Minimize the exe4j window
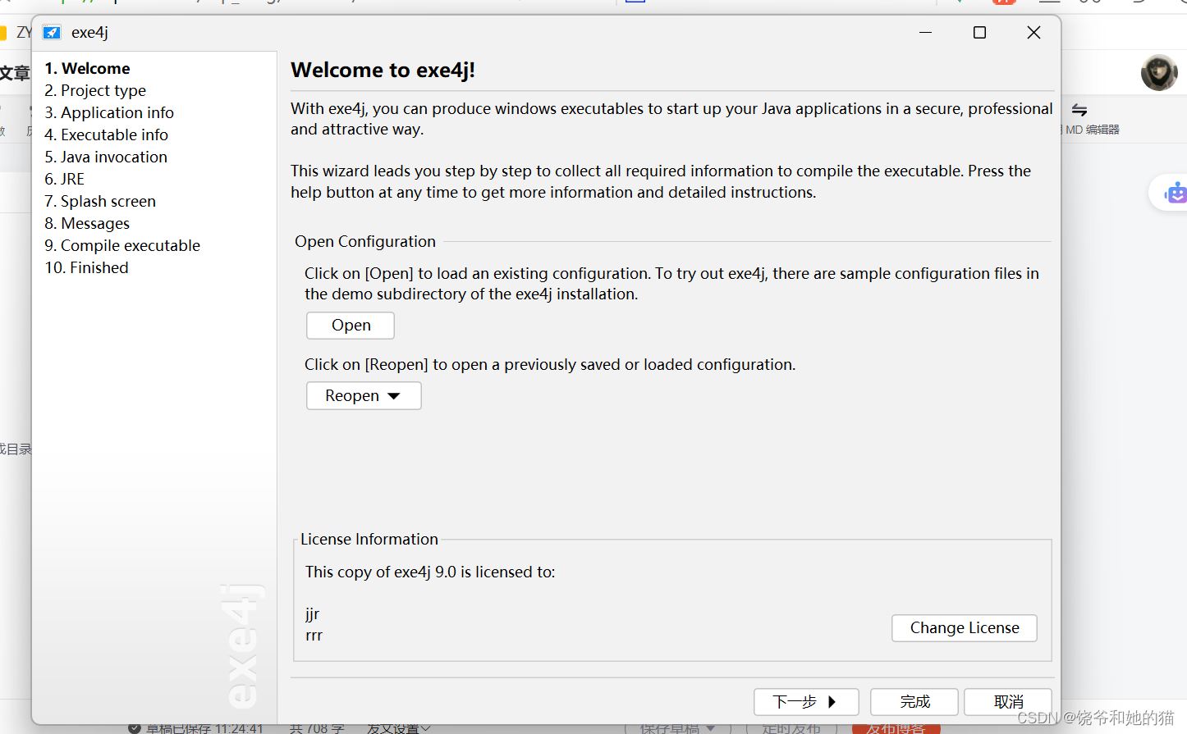 pyautogui.click(x=925, y=33)
